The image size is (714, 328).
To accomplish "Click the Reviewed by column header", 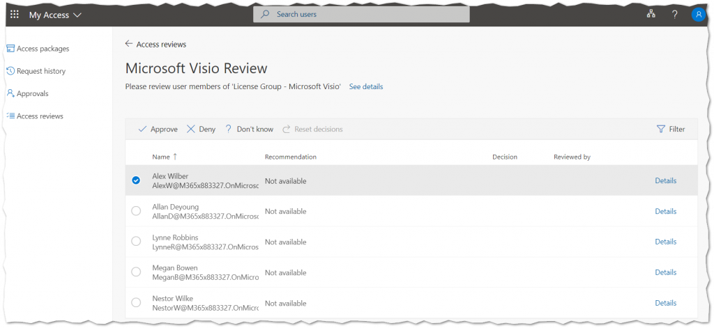I will point(572,157).
